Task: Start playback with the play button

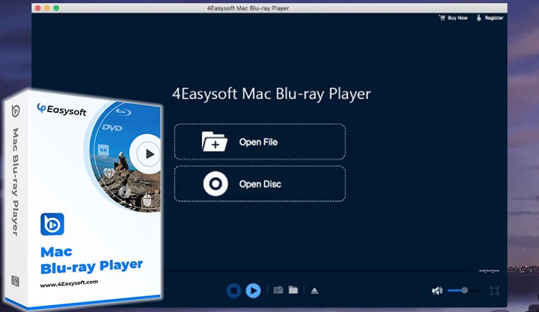Action: (253, 290)
